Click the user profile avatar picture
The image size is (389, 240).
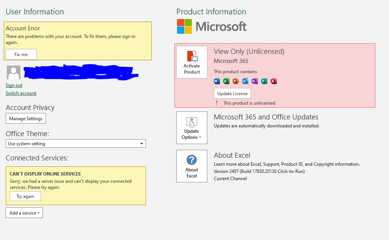tap(14, 72)
